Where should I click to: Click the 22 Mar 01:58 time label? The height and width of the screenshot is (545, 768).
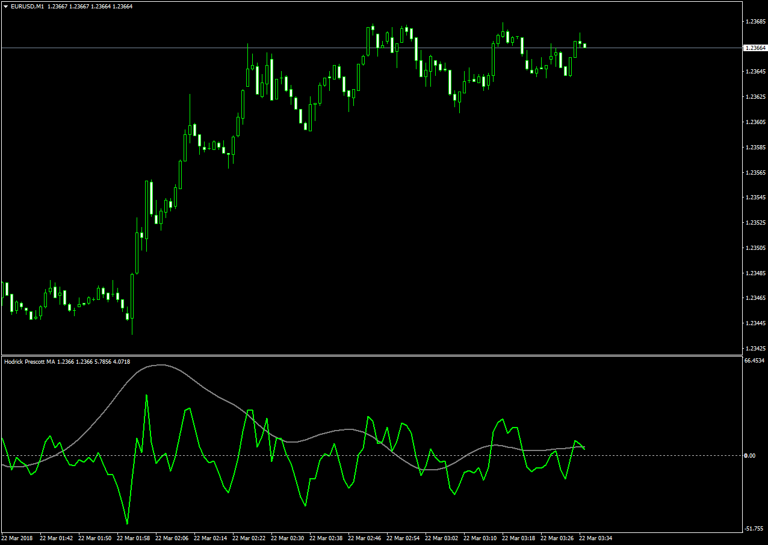tap(134, 538)
